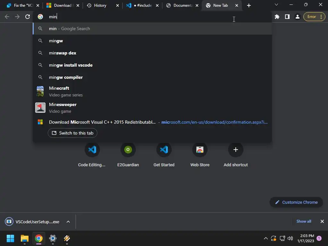Select the Minecraft video game series suggestion
Screen dimensions: 328x246
pyautogui.click(x=152, y=91)
